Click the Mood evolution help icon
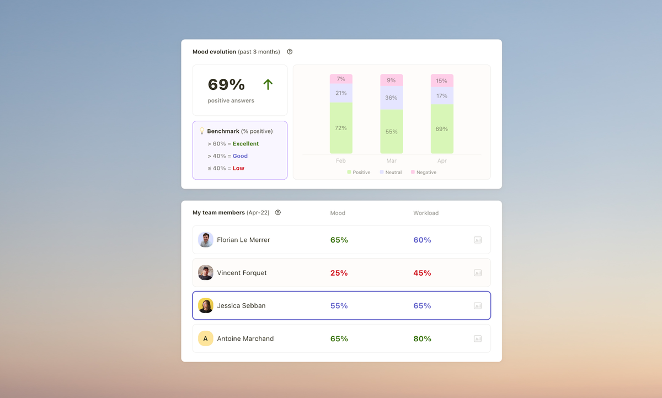The width and height of the screenshot is (662, 398). click(x=290, y=51)
